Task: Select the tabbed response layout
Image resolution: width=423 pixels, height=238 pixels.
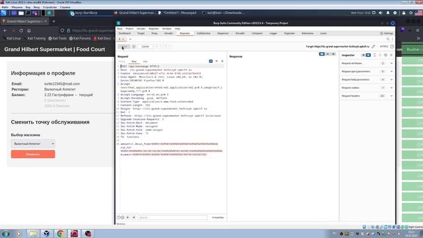Action: 333,54
